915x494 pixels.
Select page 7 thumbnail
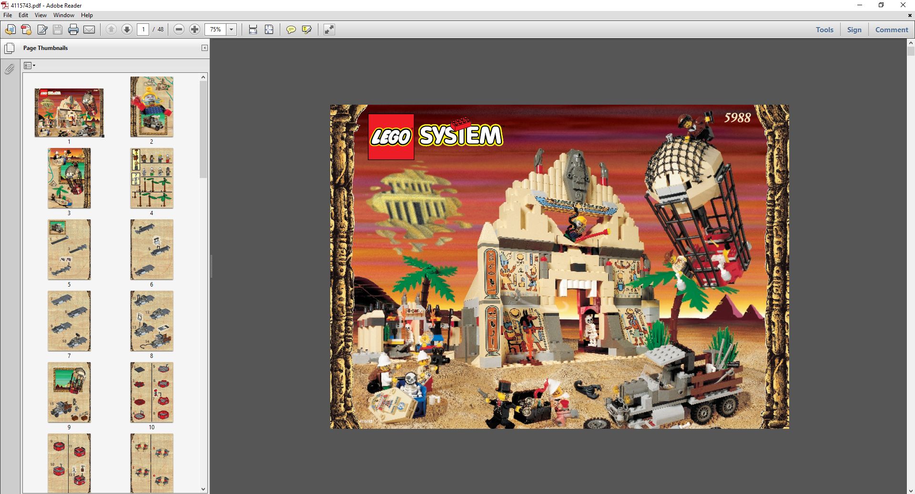click(x=69, y=321)
